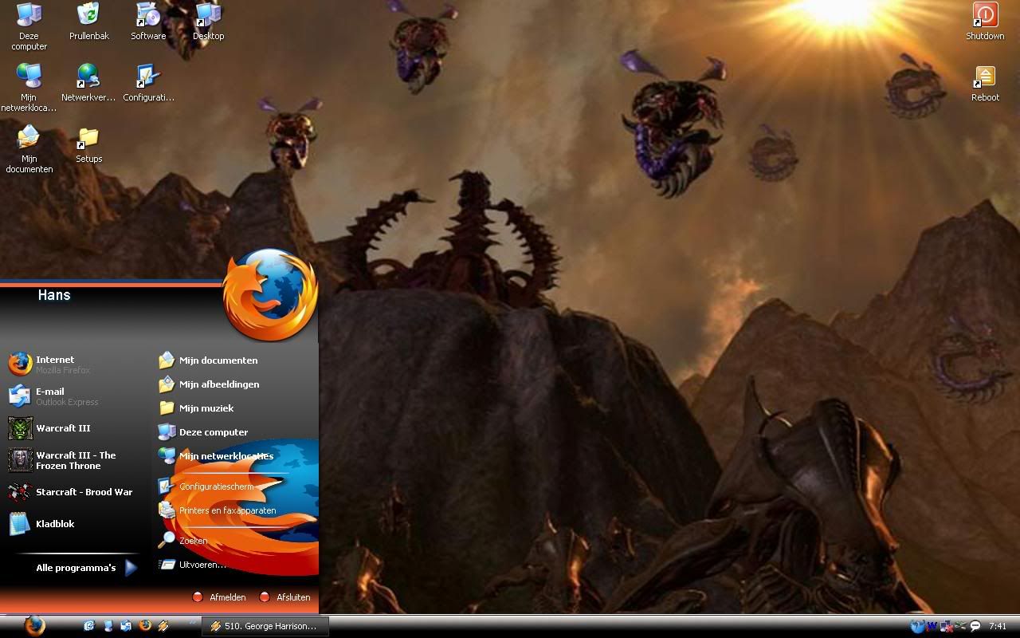Select the Desktop shortcut icon

coord(208,21)
